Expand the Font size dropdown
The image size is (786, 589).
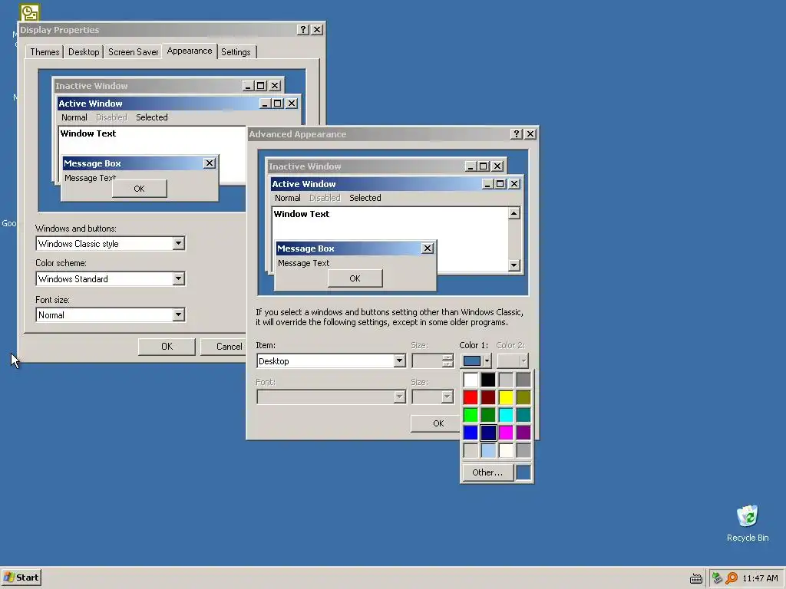(178, 314)
